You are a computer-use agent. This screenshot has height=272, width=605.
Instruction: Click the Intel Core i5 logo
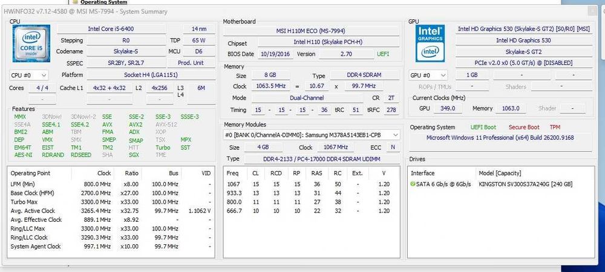(x=31, y=43)
